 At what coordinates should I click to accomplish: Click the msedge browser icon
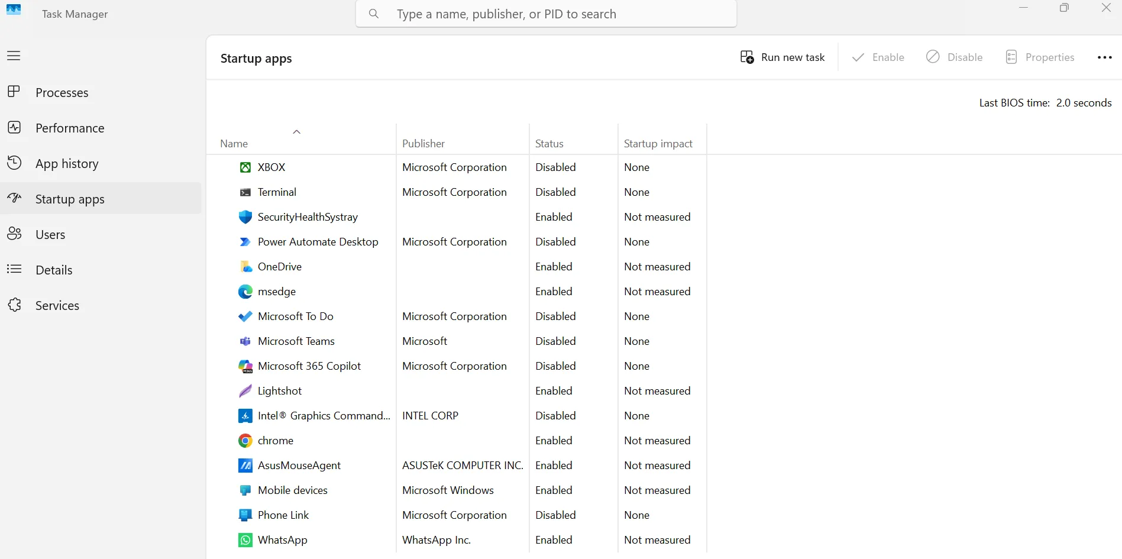[x=245, y=292]
